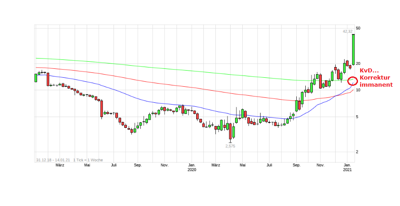Click the red moving average line's left start
Screen dimensions: 400x206
[x=37, y=67]
